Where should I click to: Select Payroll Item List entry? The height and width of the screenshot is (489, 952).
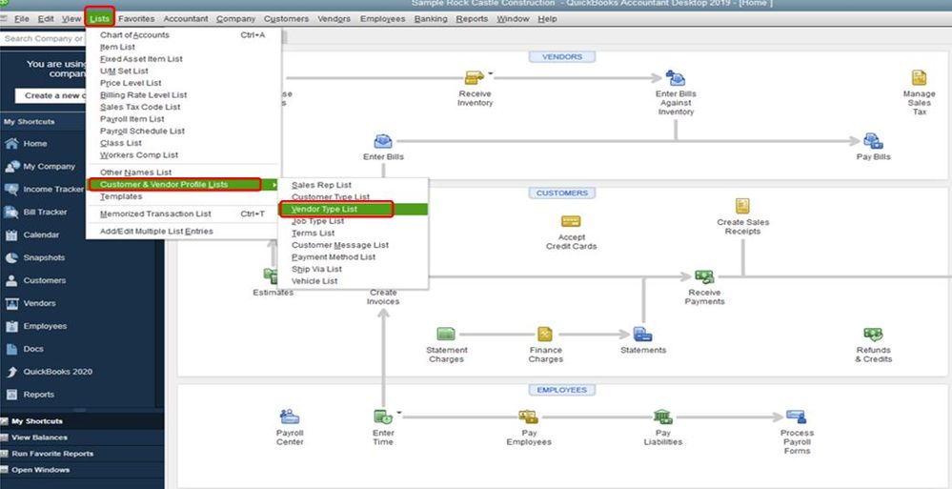[x=182, y=119]
